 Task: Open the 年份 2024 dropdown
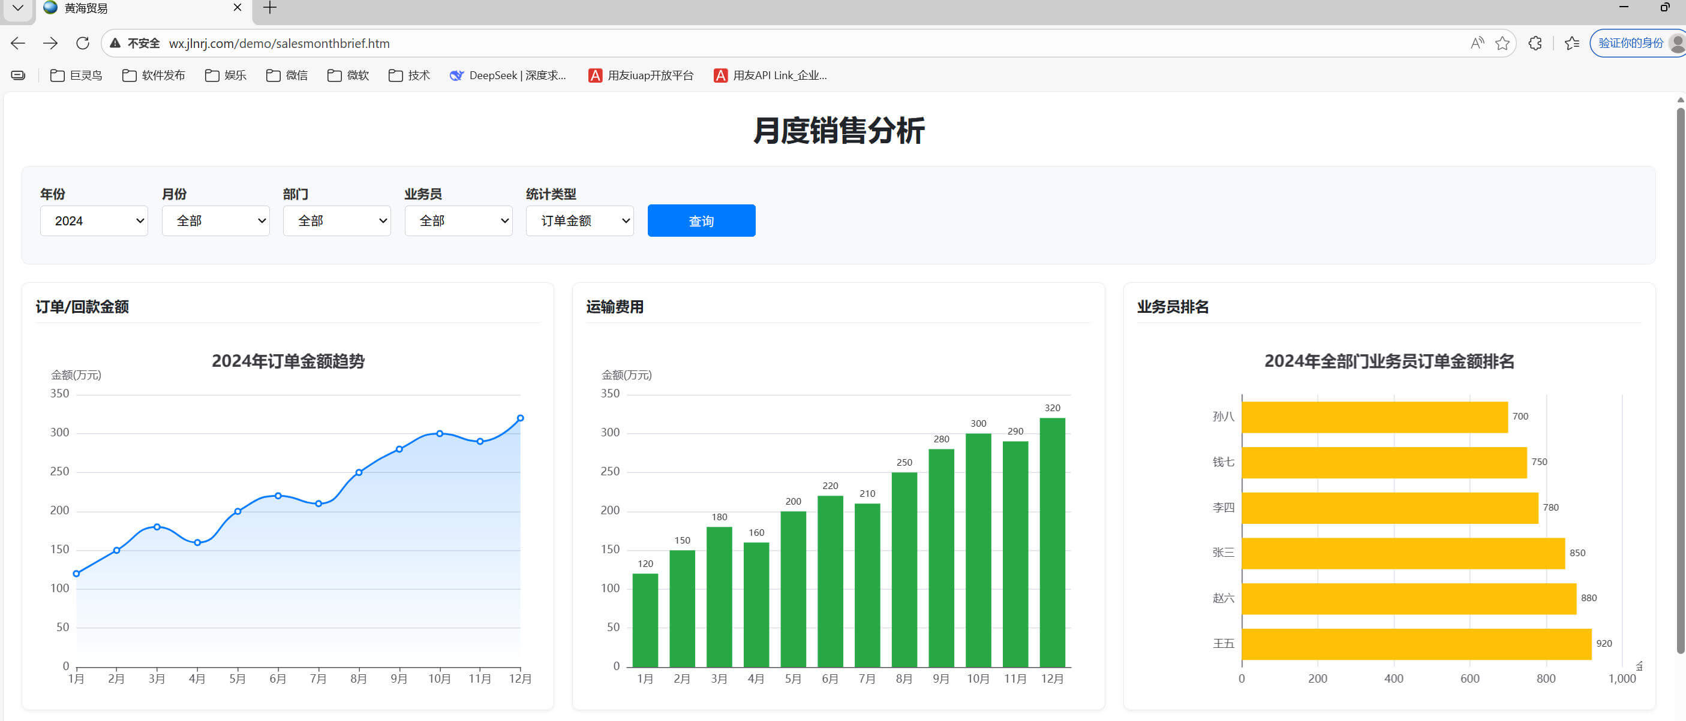[94, 221]
